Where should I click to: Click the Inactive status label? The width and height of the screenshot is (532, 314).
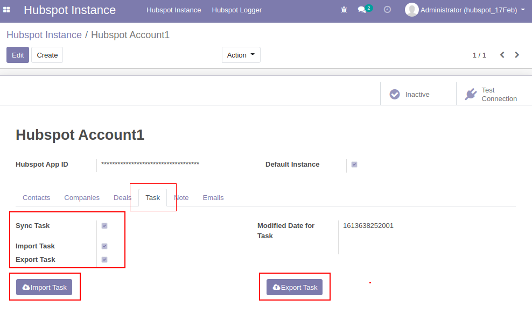(x=417, y=95)
